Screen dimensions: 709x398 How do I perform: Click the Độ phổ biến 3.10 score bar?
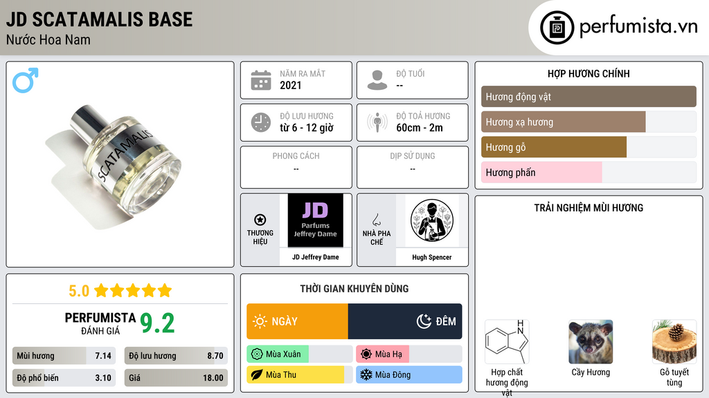pyautogui.click(x=64, y=378)
